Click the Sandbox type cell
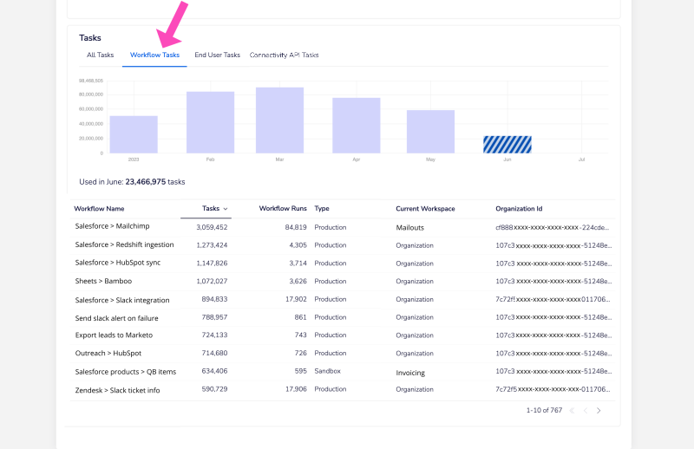This screenshot has height=449, width=694. (x=328, y=371)
